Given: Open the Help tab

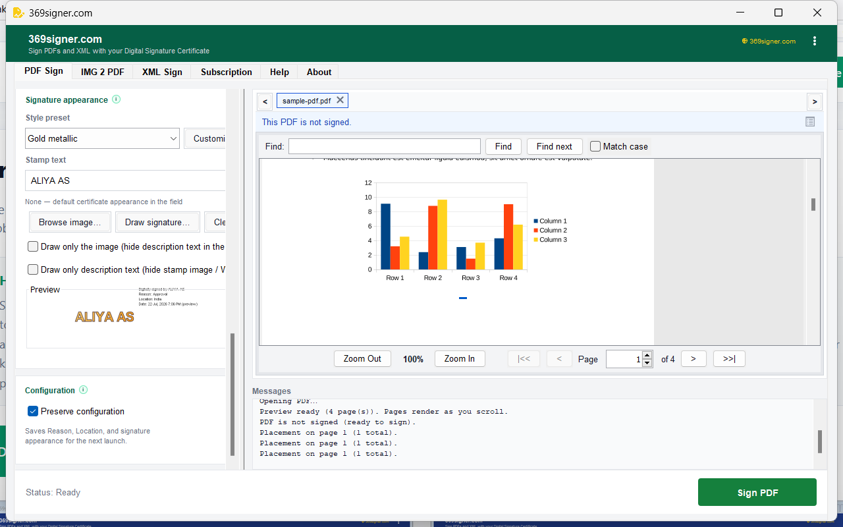Looking at the screenshot, I should click(x=279, y=72).
